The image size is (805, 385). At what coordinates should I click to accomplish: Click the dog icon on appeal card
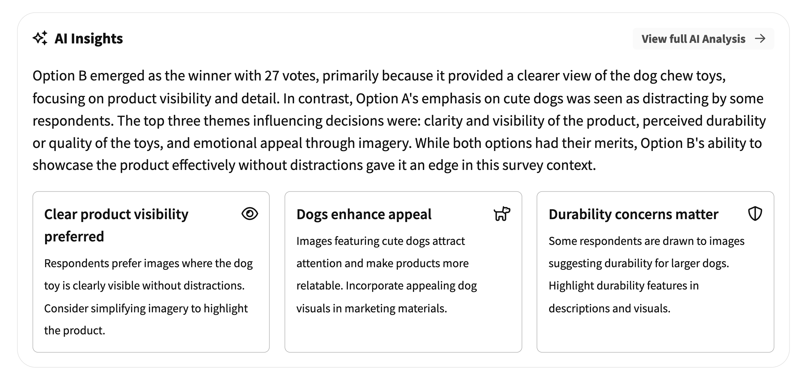click(x=502, y=214)
